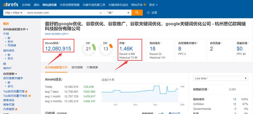
Task: Click 内容差距 in the sidebar
Action: [x=9, y=109]
